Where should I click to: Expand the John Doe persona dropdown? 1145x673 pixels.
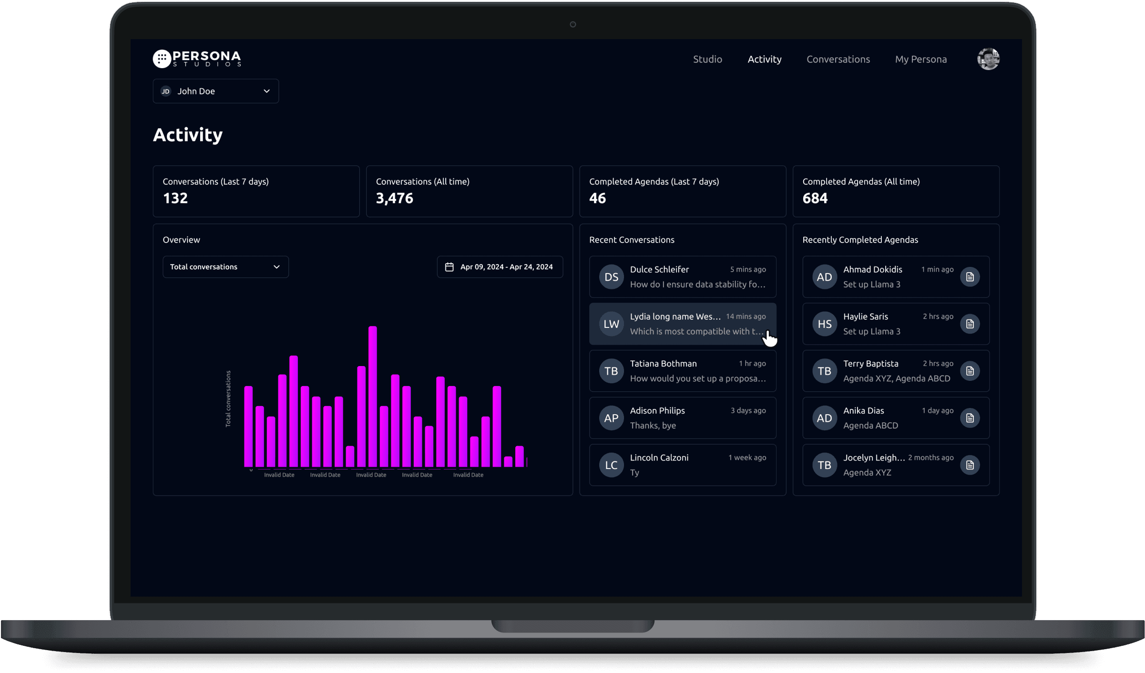[215, 91]
